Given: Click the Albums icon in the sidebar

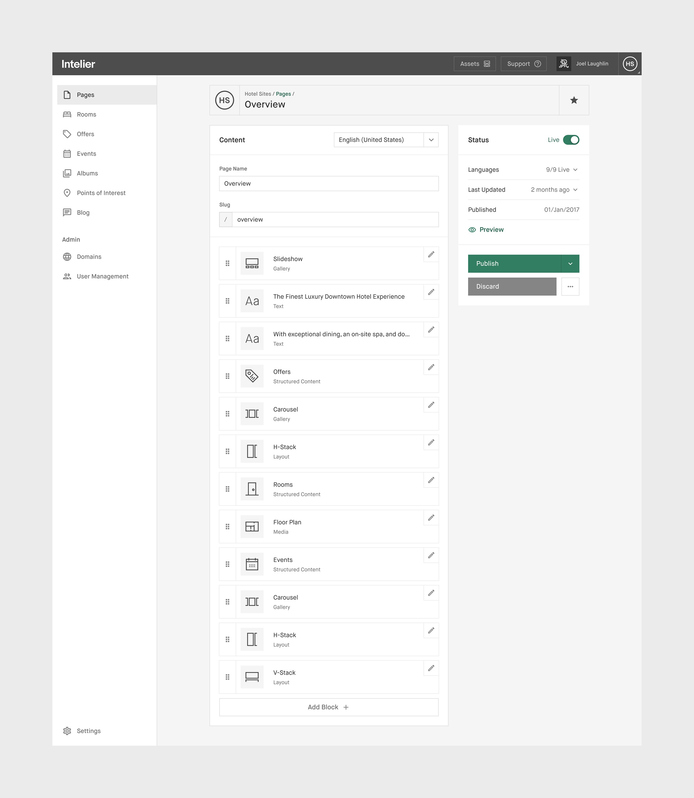Looking at the screenshot, I should tap(67, 173).
